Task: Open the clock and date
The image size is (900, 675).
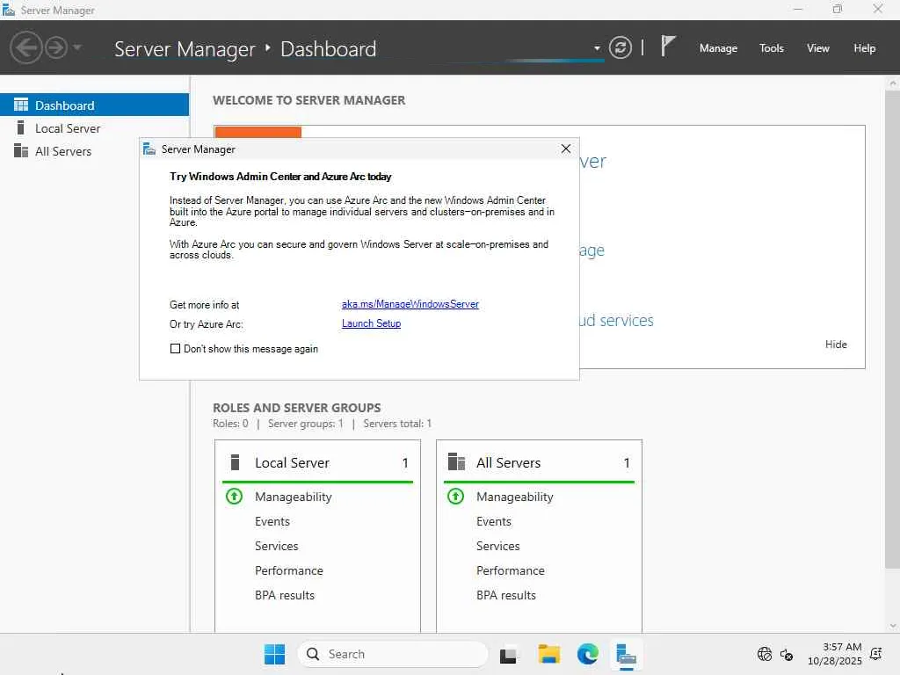Action: [x=835, y=654]
